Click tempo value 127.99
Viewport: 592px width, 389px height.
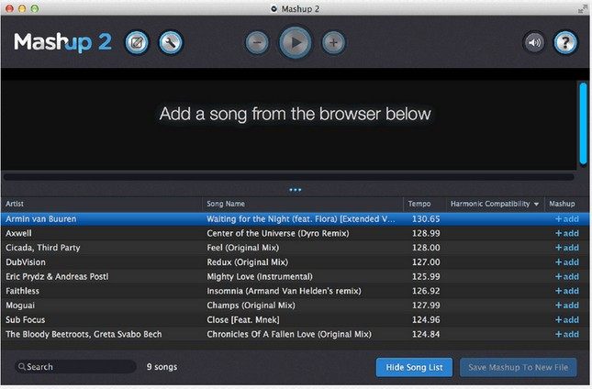[x=426, y=306]
